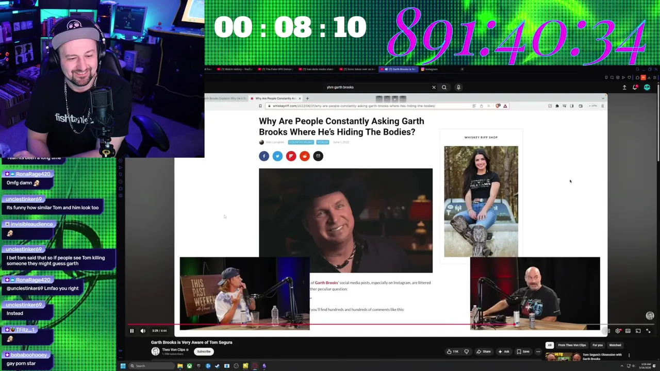Open video player settings gear

click(x=618, y=331)
